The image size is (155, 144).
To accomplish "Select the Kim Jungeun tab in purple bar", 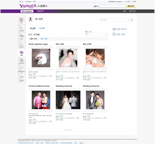I will (x=27, y=11).
